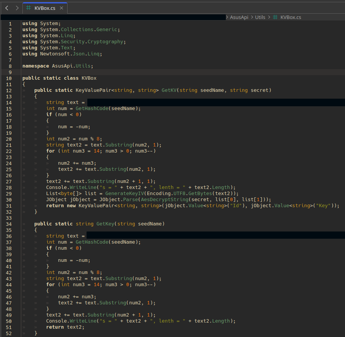Click 'GetBytes' in Encoding.UTF8.GetBytes
The height and width of the screenshot is (337, 345).
pyautogui.click(x=200, y=194)
